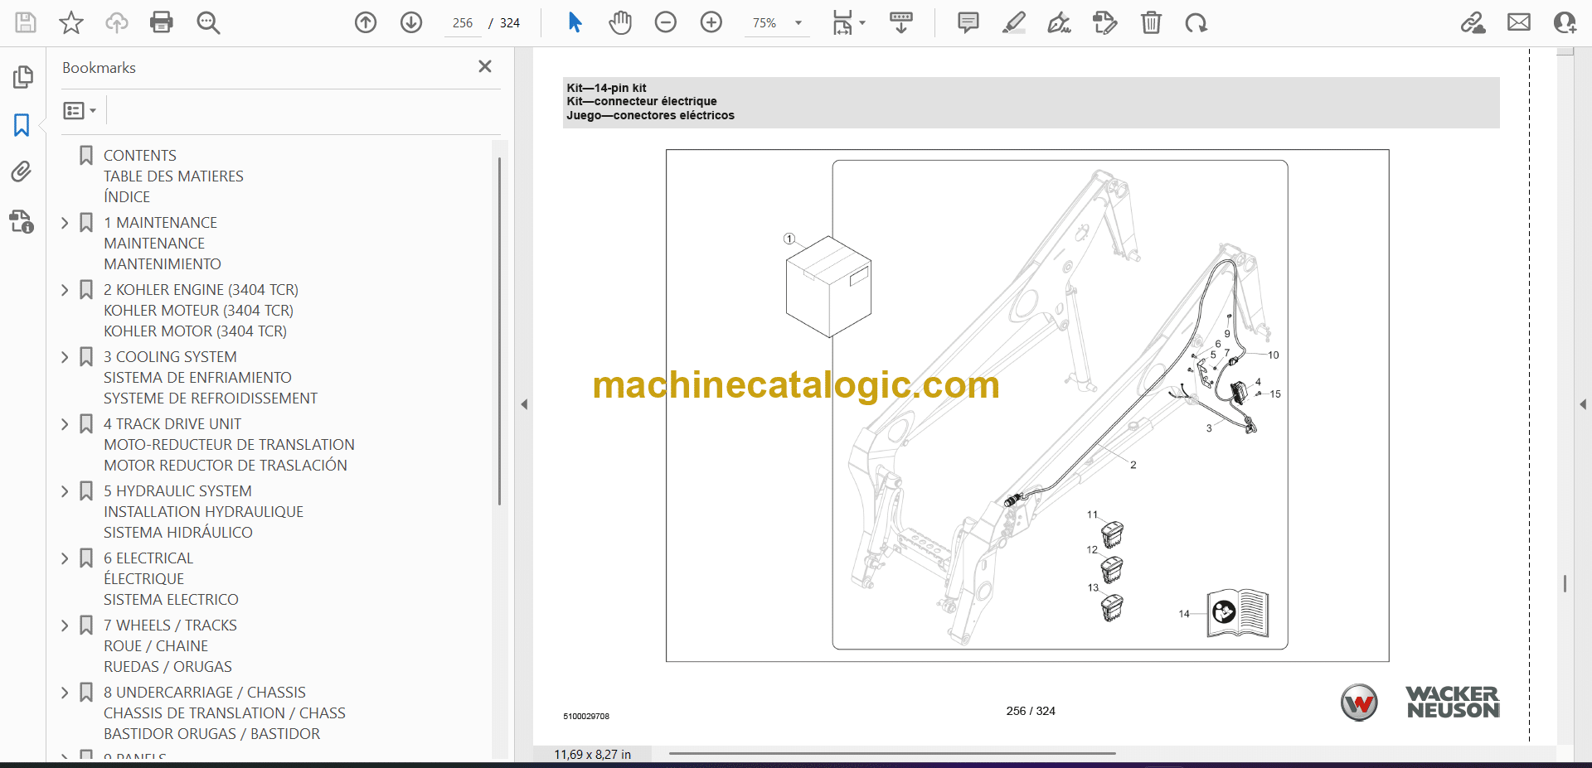Click the Print file icon
1592x768 pixels.
[161, 22]
